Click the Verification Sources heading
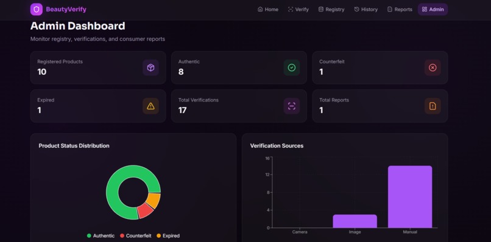 [277, 146]
